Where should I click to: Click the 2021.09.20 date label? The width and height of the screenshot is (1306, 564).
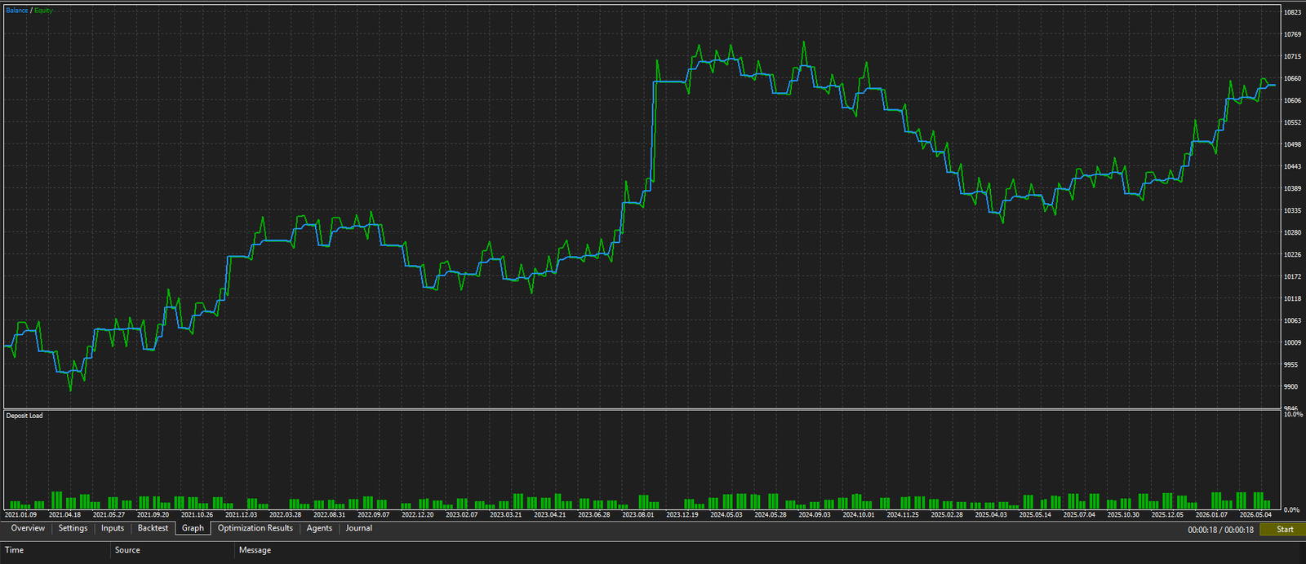[153, 514]
